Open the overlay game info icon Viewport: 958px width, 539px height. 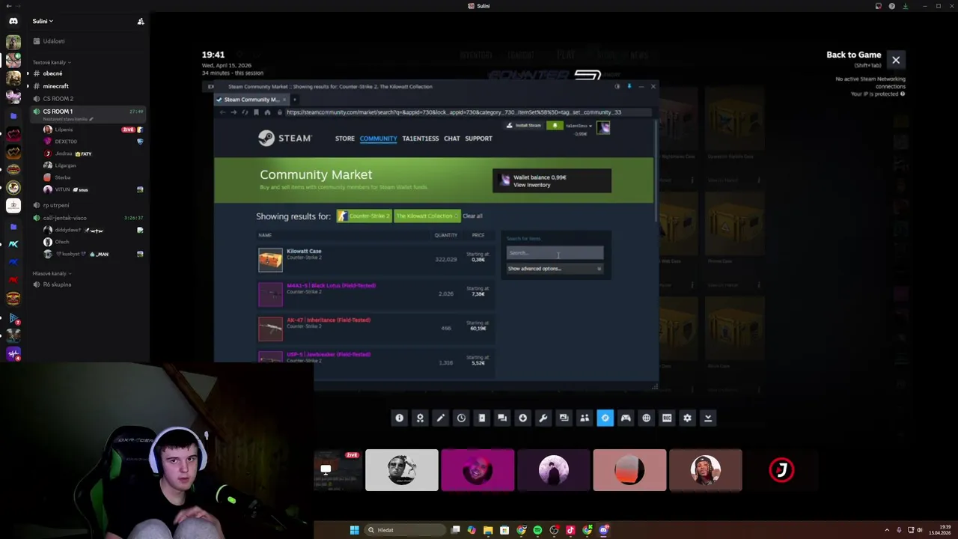tap(399, 418)
